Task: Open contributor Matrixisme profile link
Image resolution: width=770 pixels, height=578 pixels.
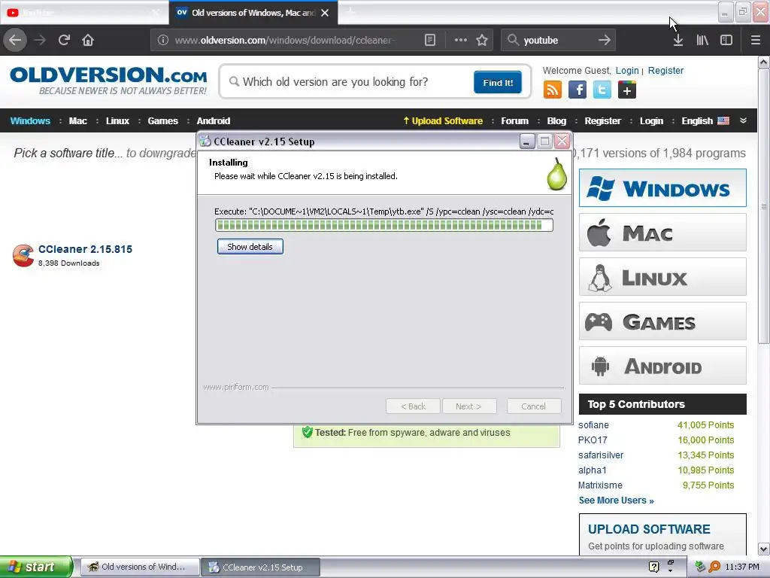Action: (x=600, y=485)
